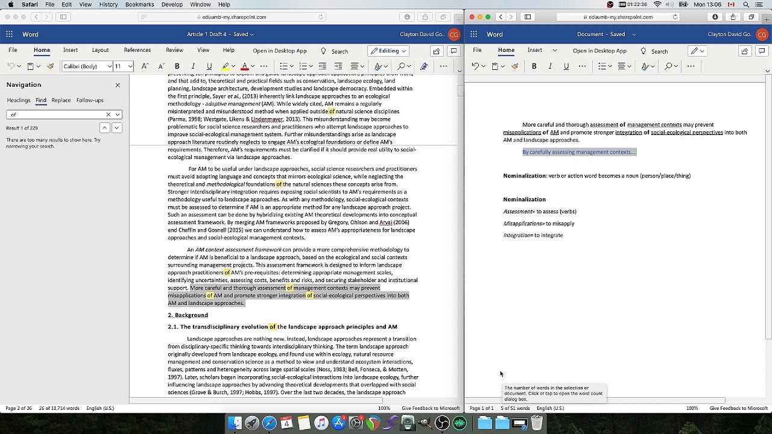Click 100% zoom level in right Word

click(x=692, y=408)
